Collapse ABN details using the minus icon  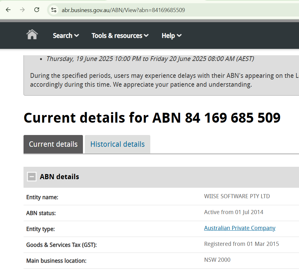(31, 176)
